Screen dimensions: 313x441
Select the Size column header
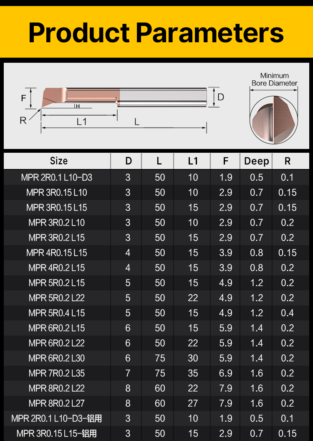point(58,161)
